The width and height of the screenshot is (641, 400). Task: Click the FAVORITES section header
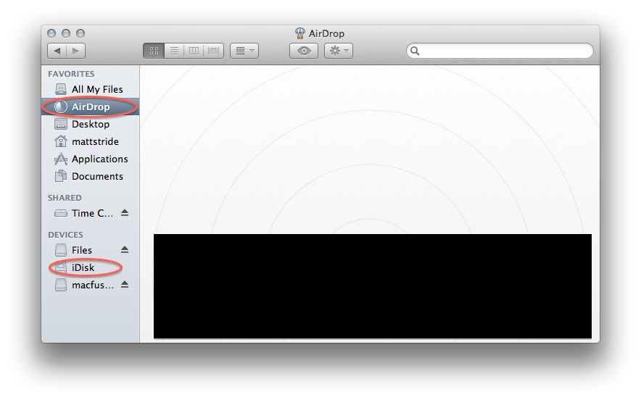[71, 74]
